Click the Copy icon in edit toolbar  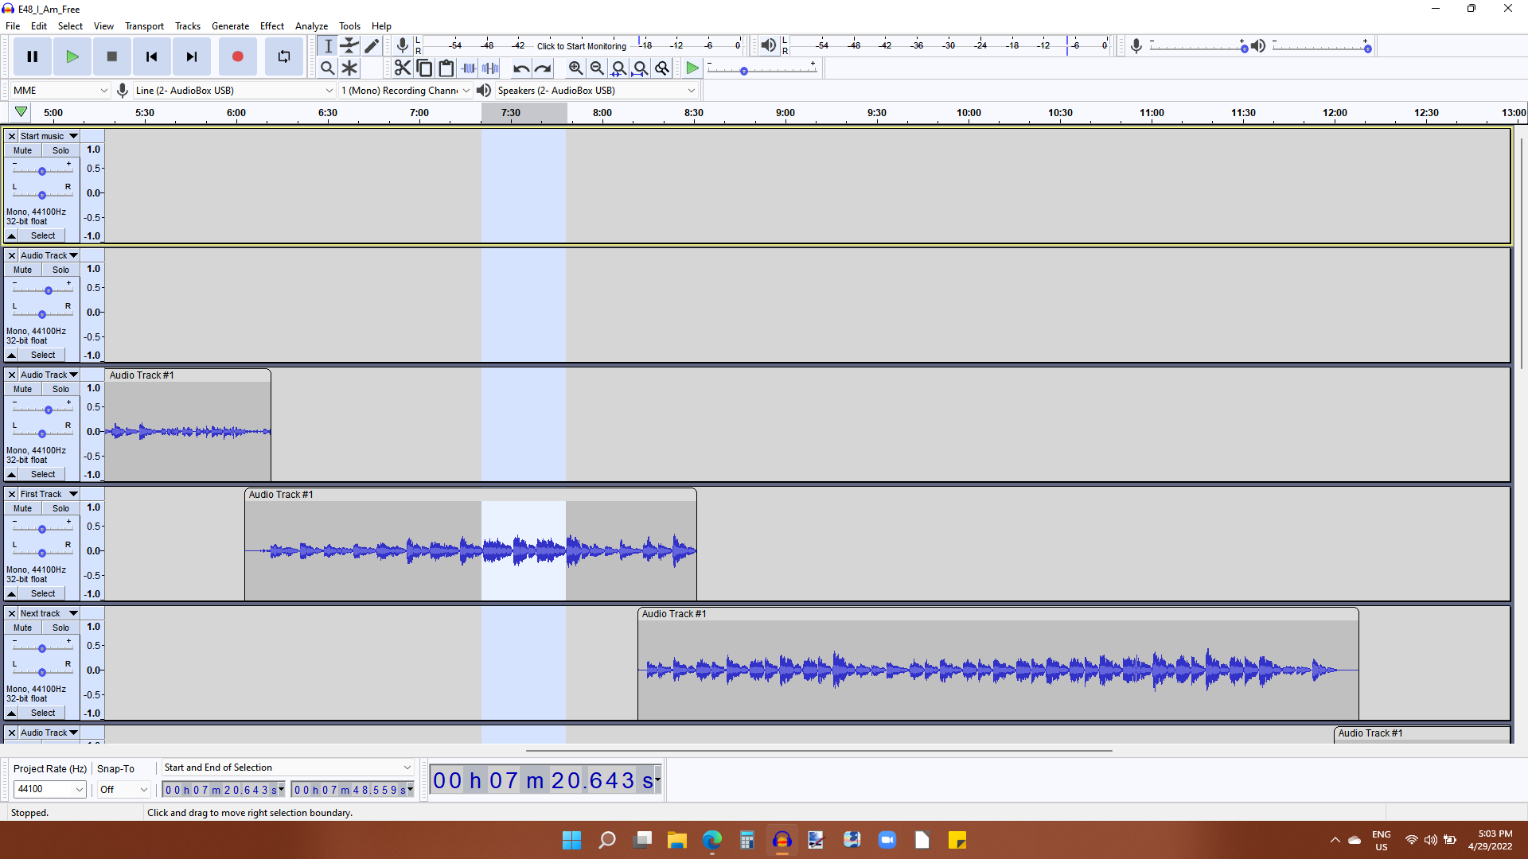[x=424, y=68]
